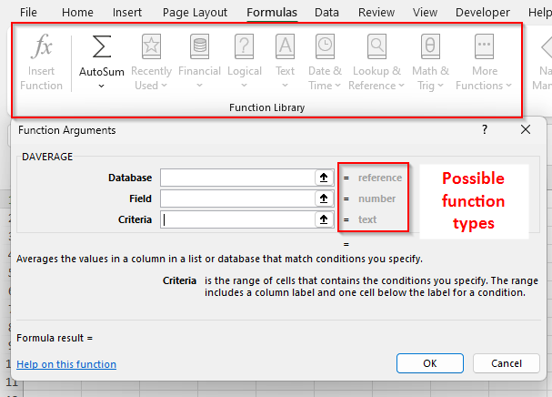
Task: Select the Formulas tab
Action: [x=272, y=13]
